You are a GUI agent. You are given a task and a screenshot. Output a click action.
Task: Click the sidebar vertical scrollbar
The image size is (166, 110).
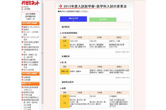[x=42, y=53]
